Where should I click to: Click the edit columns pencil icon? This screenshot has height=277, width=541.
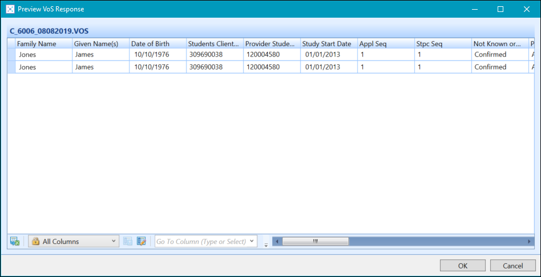tap(142, 241)
